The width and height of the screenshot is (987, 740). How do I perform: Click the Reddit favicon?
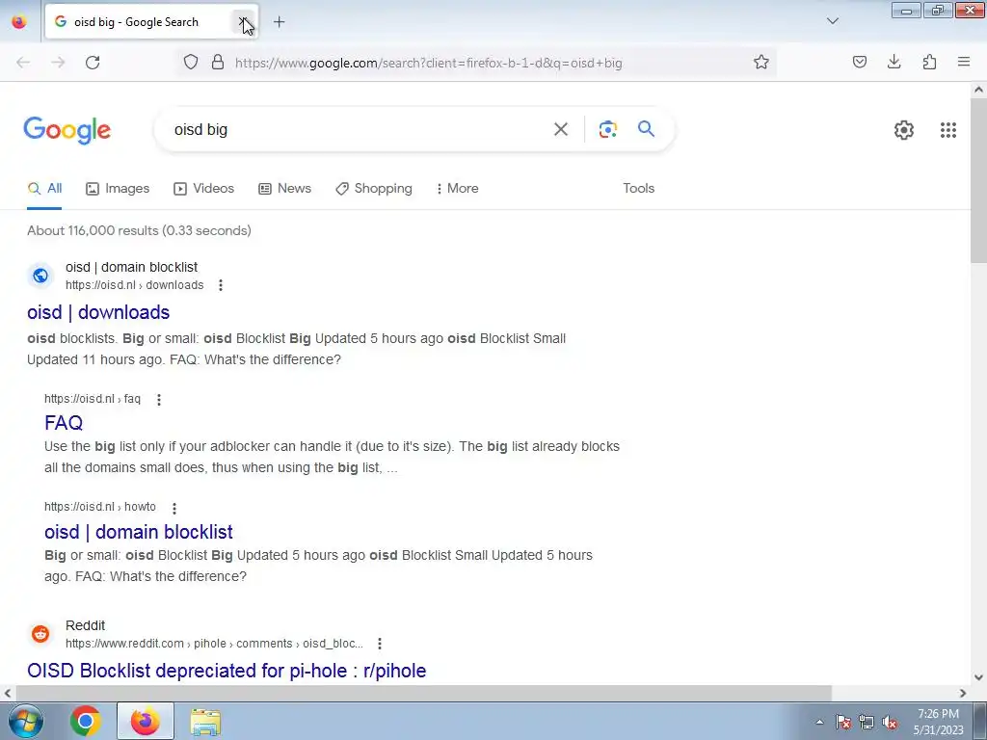pyautogui.click(x=40, y=634)
